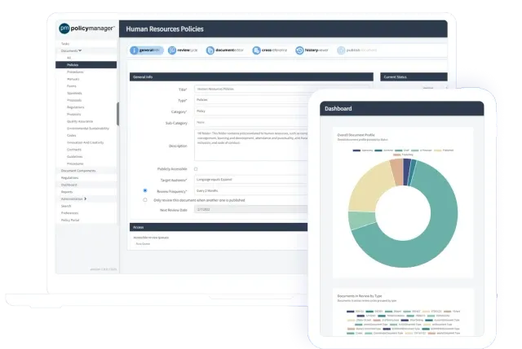522x349 pixels.
Task: Click the salmon-colored donut chart segment
Action: click(397, 171)
